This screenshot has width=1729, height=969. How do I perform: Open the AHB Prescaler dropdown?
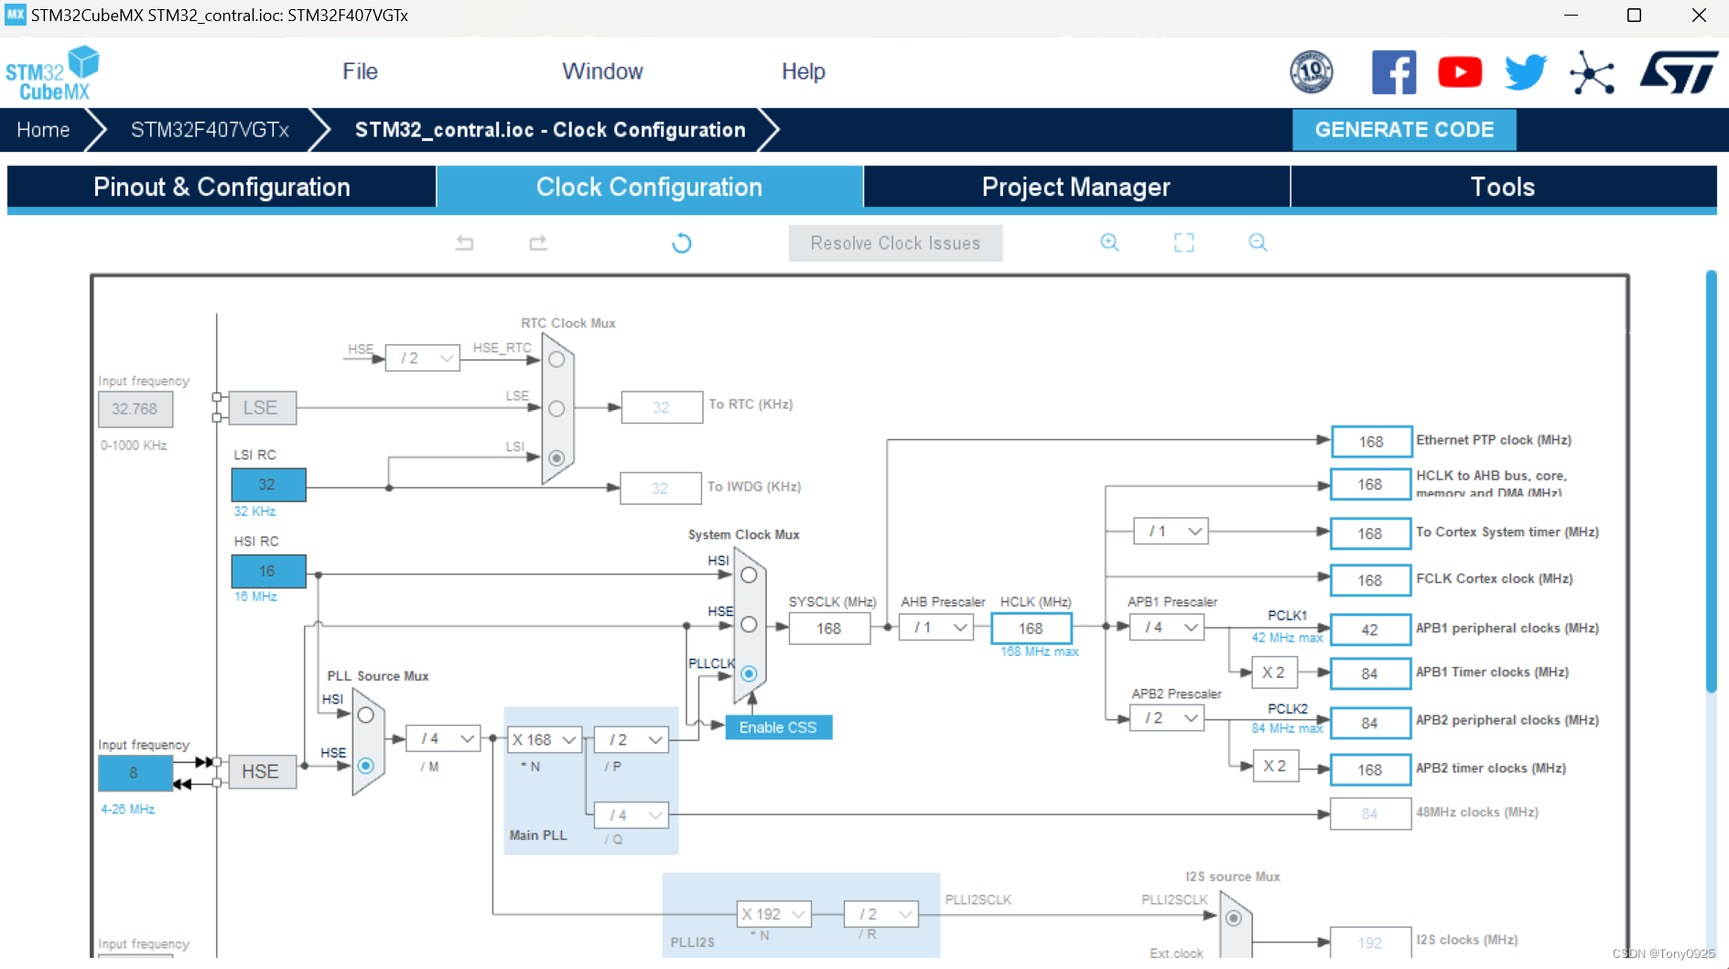(x=936, y=628)
